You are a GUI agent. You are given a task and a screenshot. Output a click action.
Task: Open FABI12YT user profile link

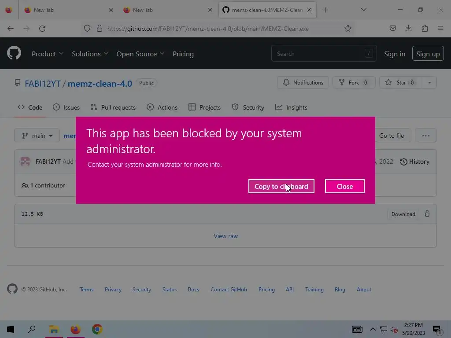[43, 84]
